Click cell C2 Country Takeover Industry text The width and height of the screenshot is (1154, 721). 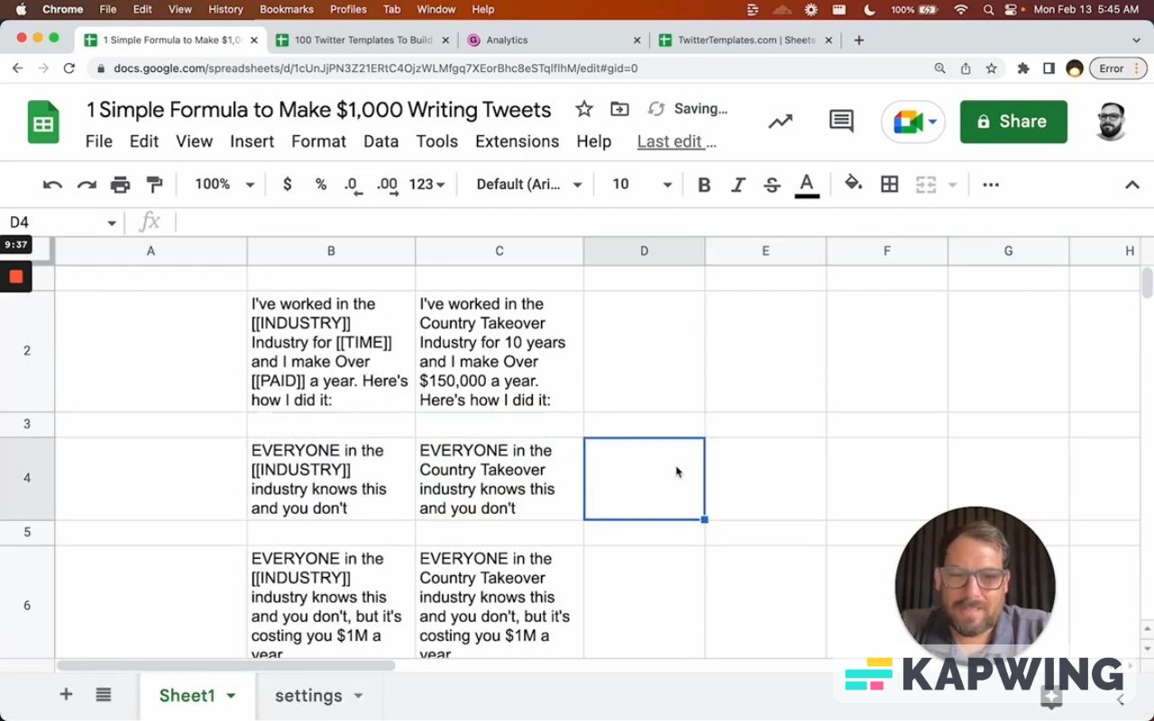499,351
